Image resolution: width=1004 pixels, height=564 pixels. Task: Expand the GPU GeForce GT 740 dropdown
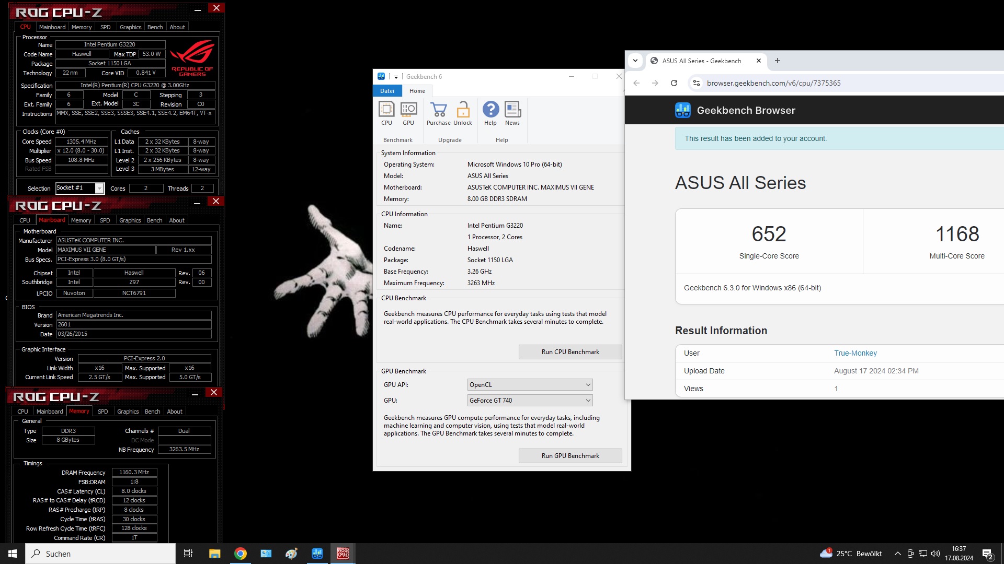(x=588, y=401)
